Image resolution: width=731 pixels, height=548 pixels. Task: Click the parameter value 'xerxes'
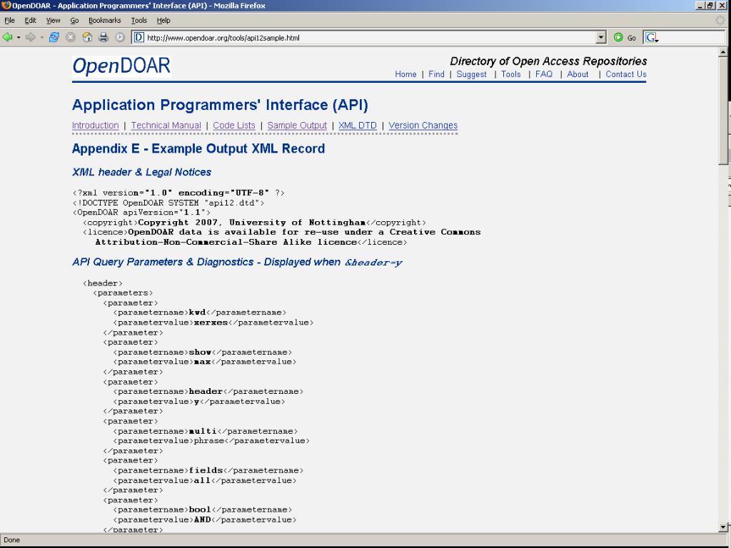(211, 323)
